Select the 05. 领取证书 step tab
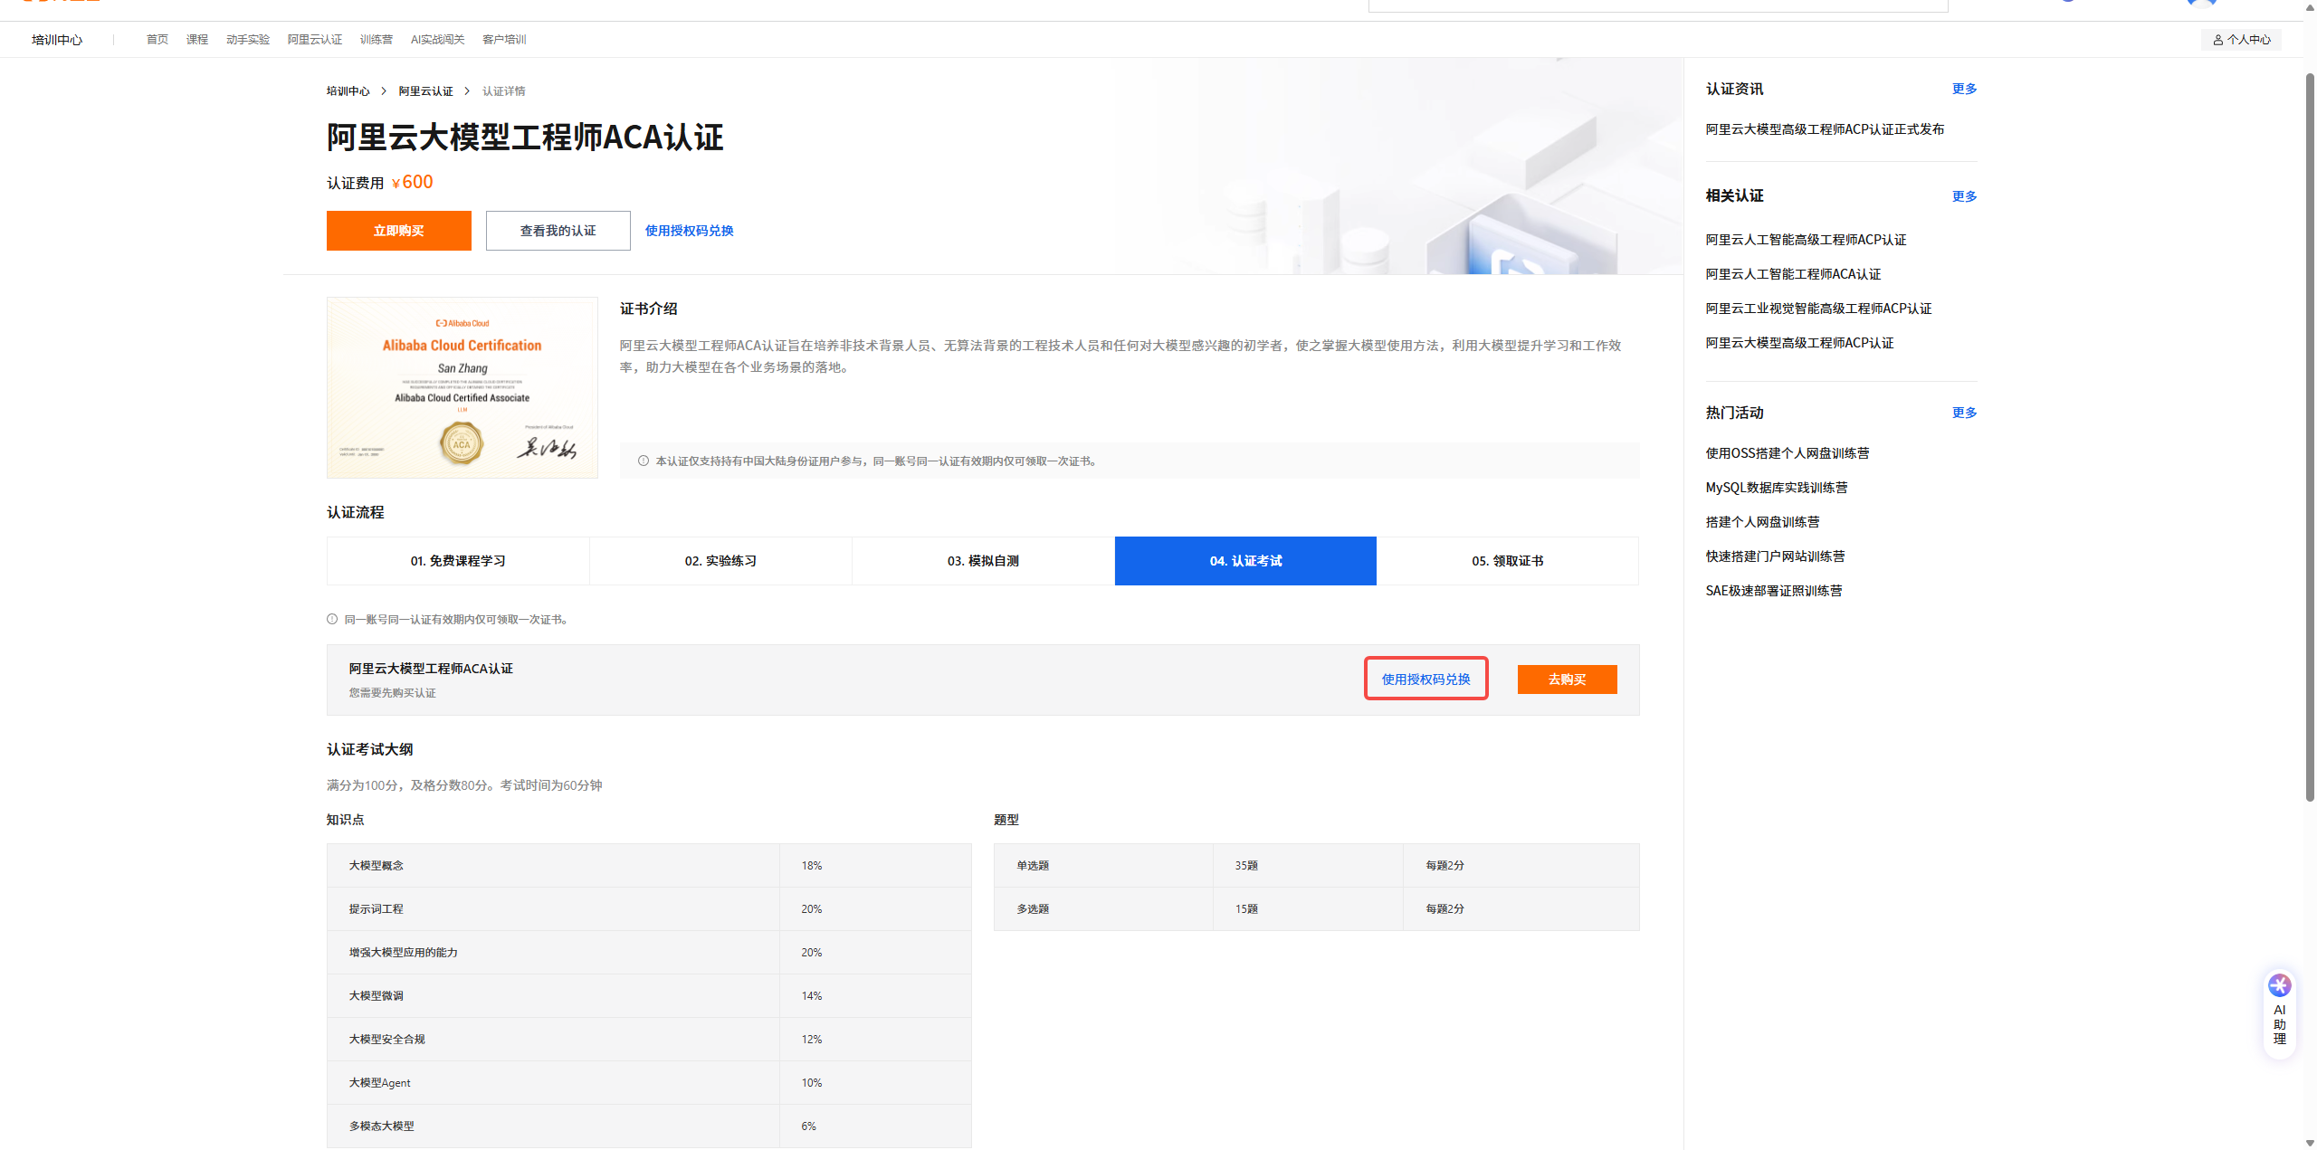Viewport: 2317px width, 1150px height. click(1508, 561)
